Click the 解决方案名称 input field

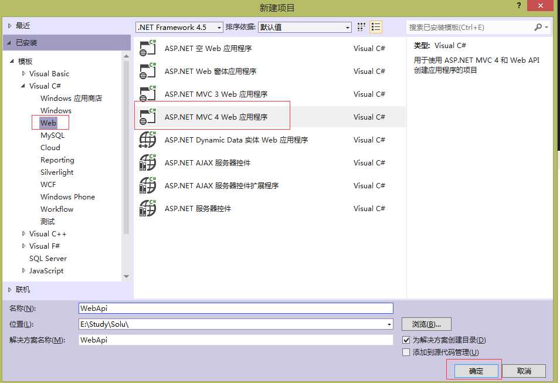point(236,340)
